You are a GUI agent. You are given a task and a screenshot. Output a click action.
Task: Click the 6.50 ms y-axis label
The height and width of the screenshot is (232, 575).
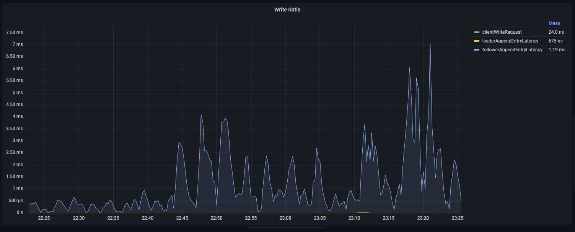point(15,56)
